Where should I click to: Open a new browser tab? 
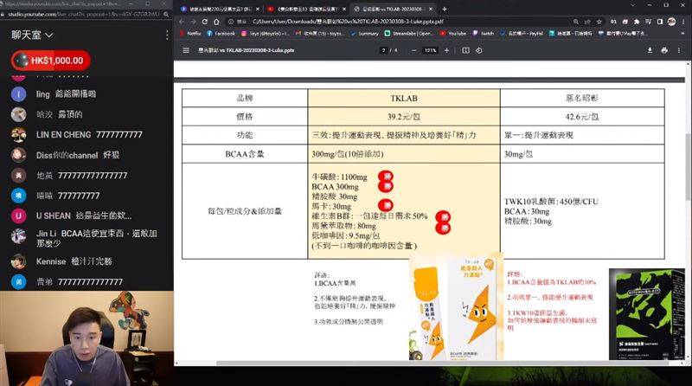click(x=445, y=9)
